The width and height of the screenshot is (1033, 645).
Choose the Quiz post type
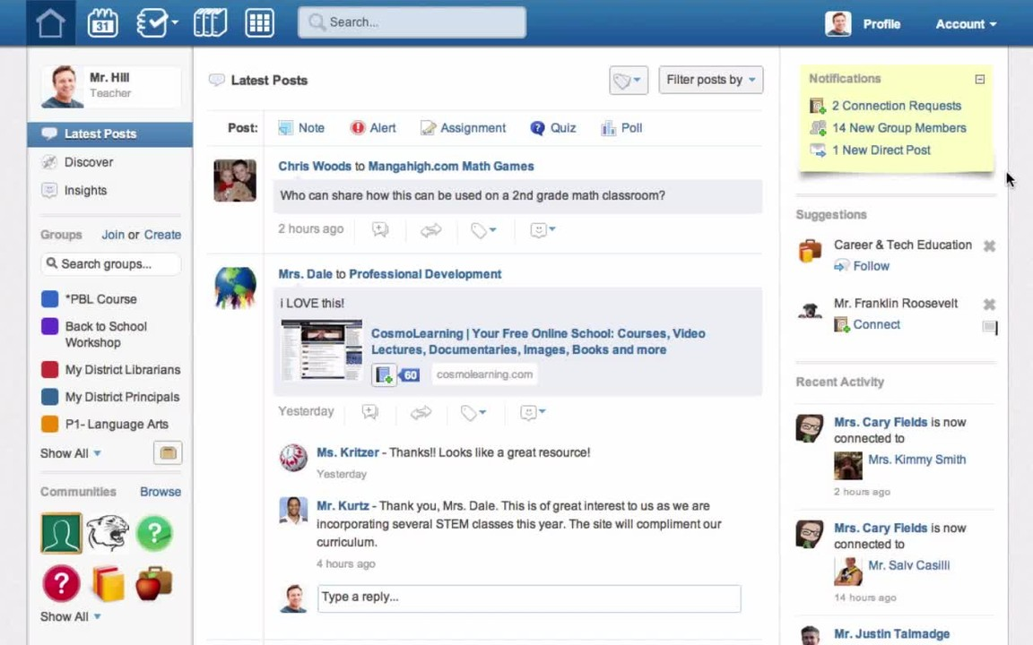coord(553,128)
